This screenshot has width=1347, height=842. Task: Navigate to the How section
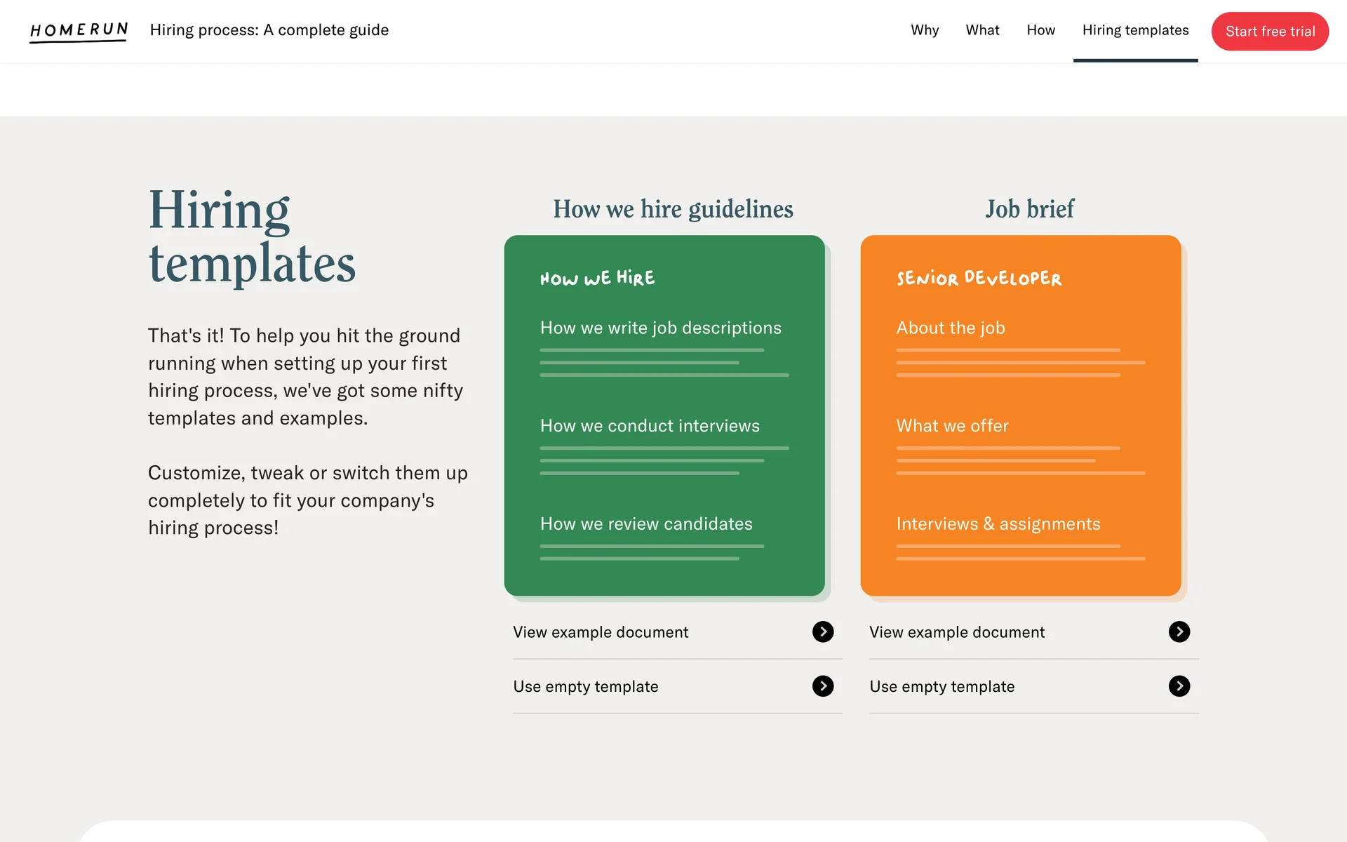(1040, 30)
